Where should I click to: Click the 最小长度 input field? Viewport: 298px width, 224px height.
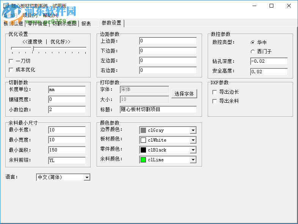[67, 130]
